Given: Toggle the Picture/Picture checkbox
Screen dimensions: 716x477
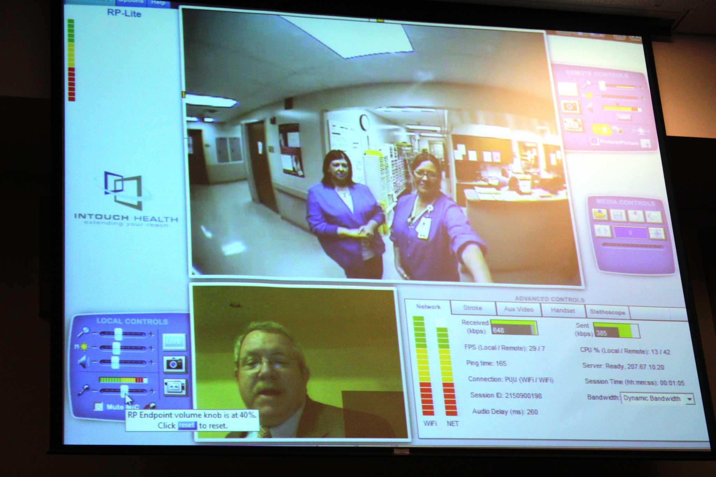Looking at the screenshot, I should (x=594, y=141).
